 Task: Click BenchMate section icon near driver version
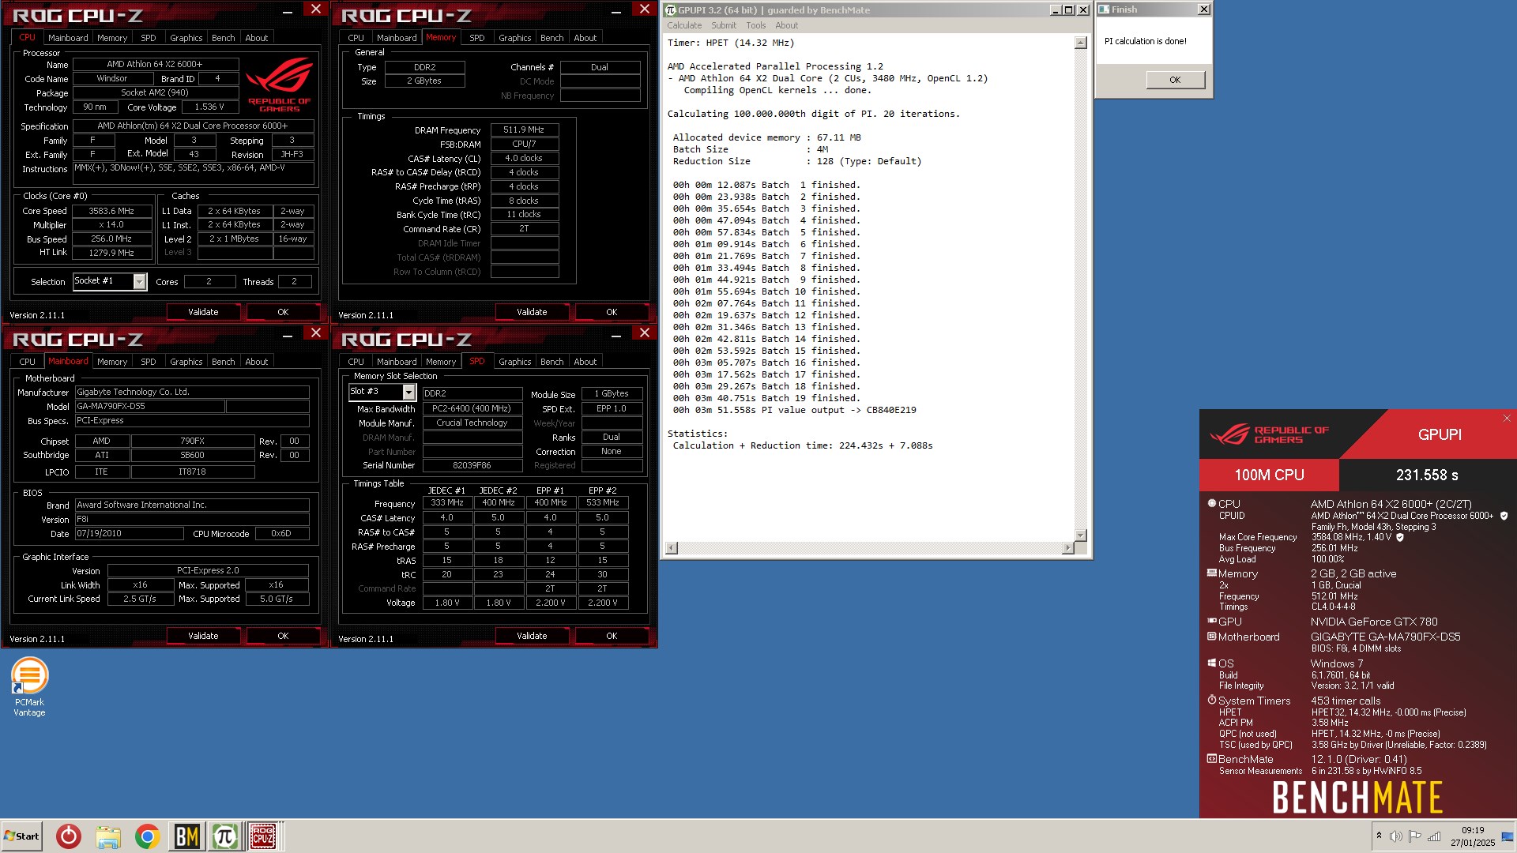tap(1212, 759)
